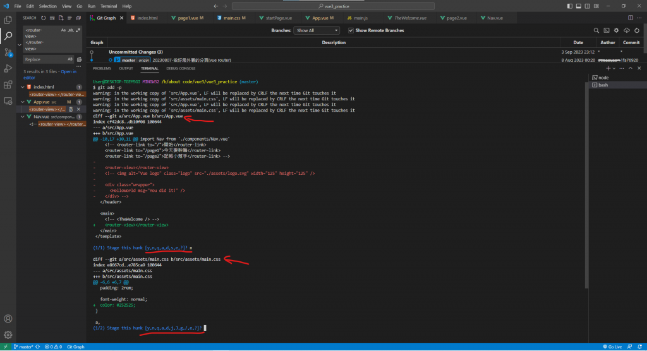Refresh the Git Graph view
This screenshot has width=647, height=351.
pos(637,30)
